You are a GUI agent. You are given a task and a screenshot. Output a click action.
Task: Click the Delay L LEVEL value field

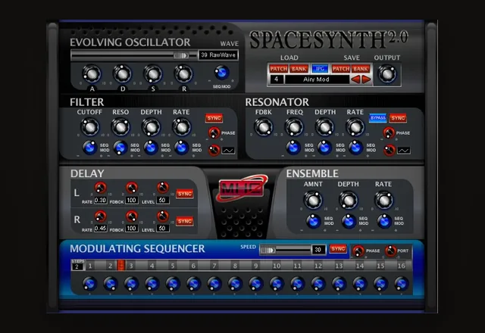[x=163, y=200]
